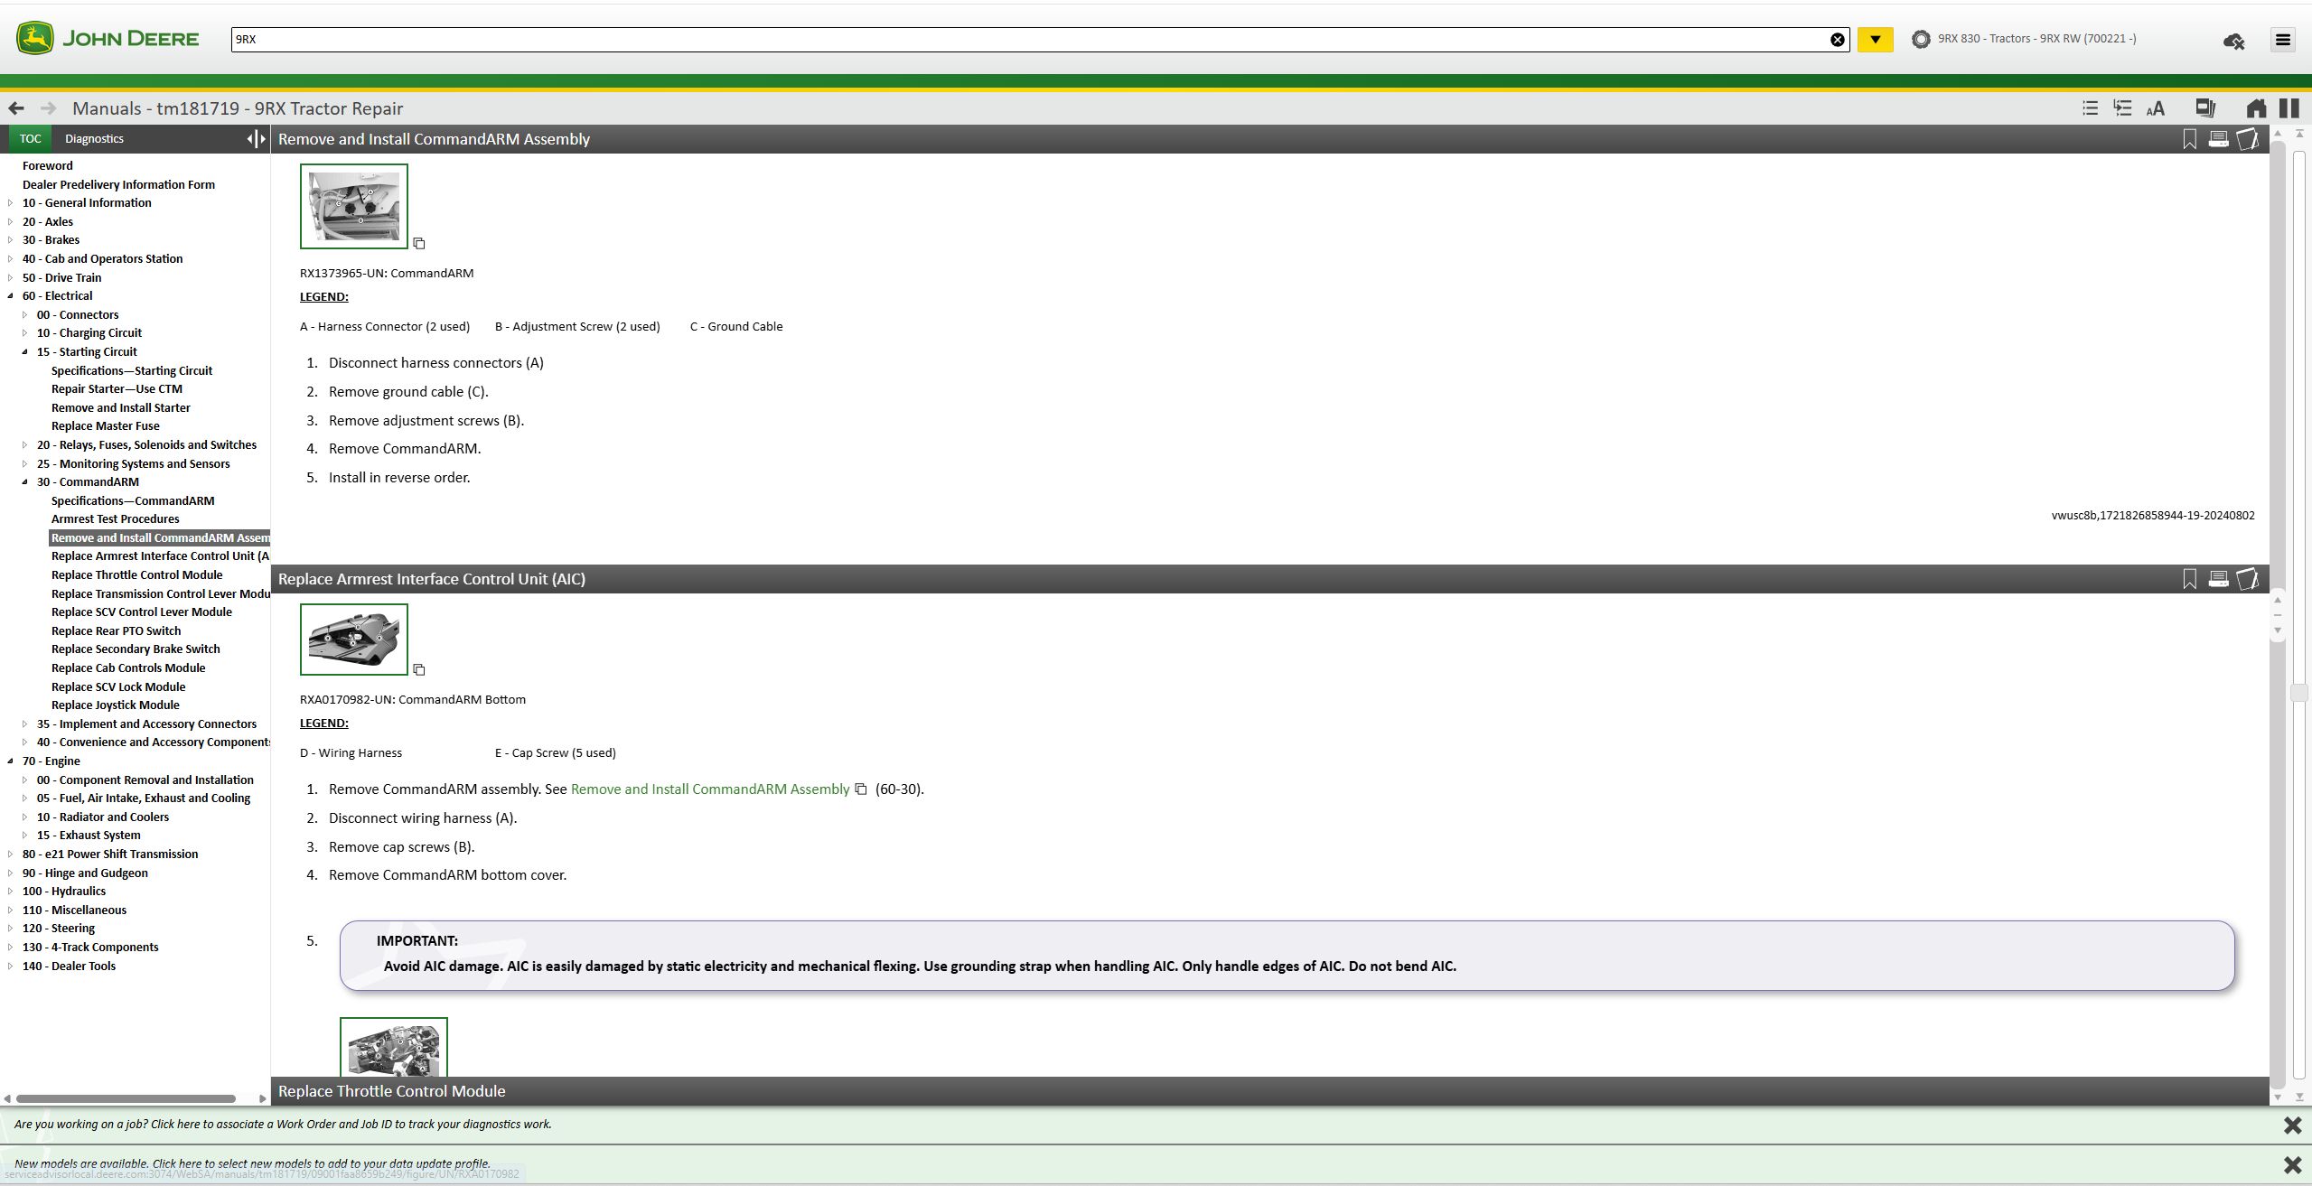The width and height of the screenshot is (2312, 1186).
Task: Open the yellow search dropdown arrow
Action: (x=1875, y=40)
